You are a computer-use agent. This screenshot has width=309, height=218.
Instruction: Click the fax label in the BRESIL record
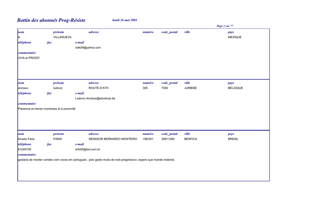pyautogui.click(x=49, y=144)
